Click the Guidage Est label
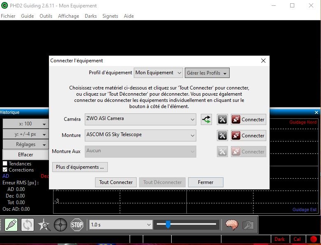 (305, 210)
